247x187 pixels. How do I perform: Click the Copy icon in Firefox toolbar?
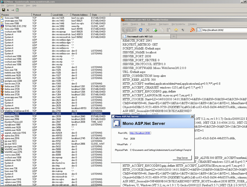(x=162, y=30)
